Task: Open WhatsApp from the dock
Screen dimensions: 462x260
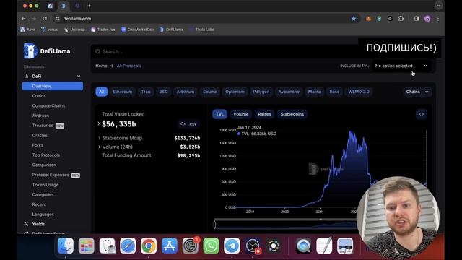Action: coord(211,246)
